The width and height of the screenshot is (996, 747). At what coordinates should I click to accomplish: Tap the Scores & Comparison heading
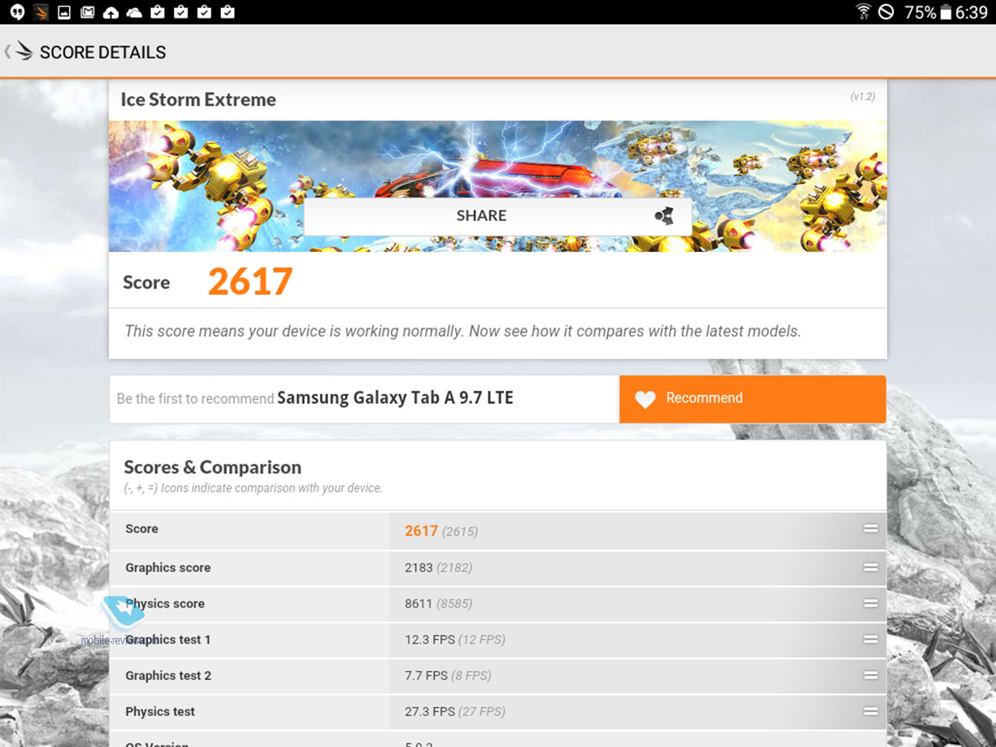[x=212, y=467]
